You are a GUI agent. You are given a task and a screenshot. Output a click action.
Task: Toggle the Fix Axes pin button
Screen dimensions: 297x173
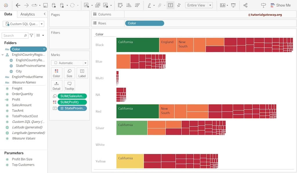point(179,5)
